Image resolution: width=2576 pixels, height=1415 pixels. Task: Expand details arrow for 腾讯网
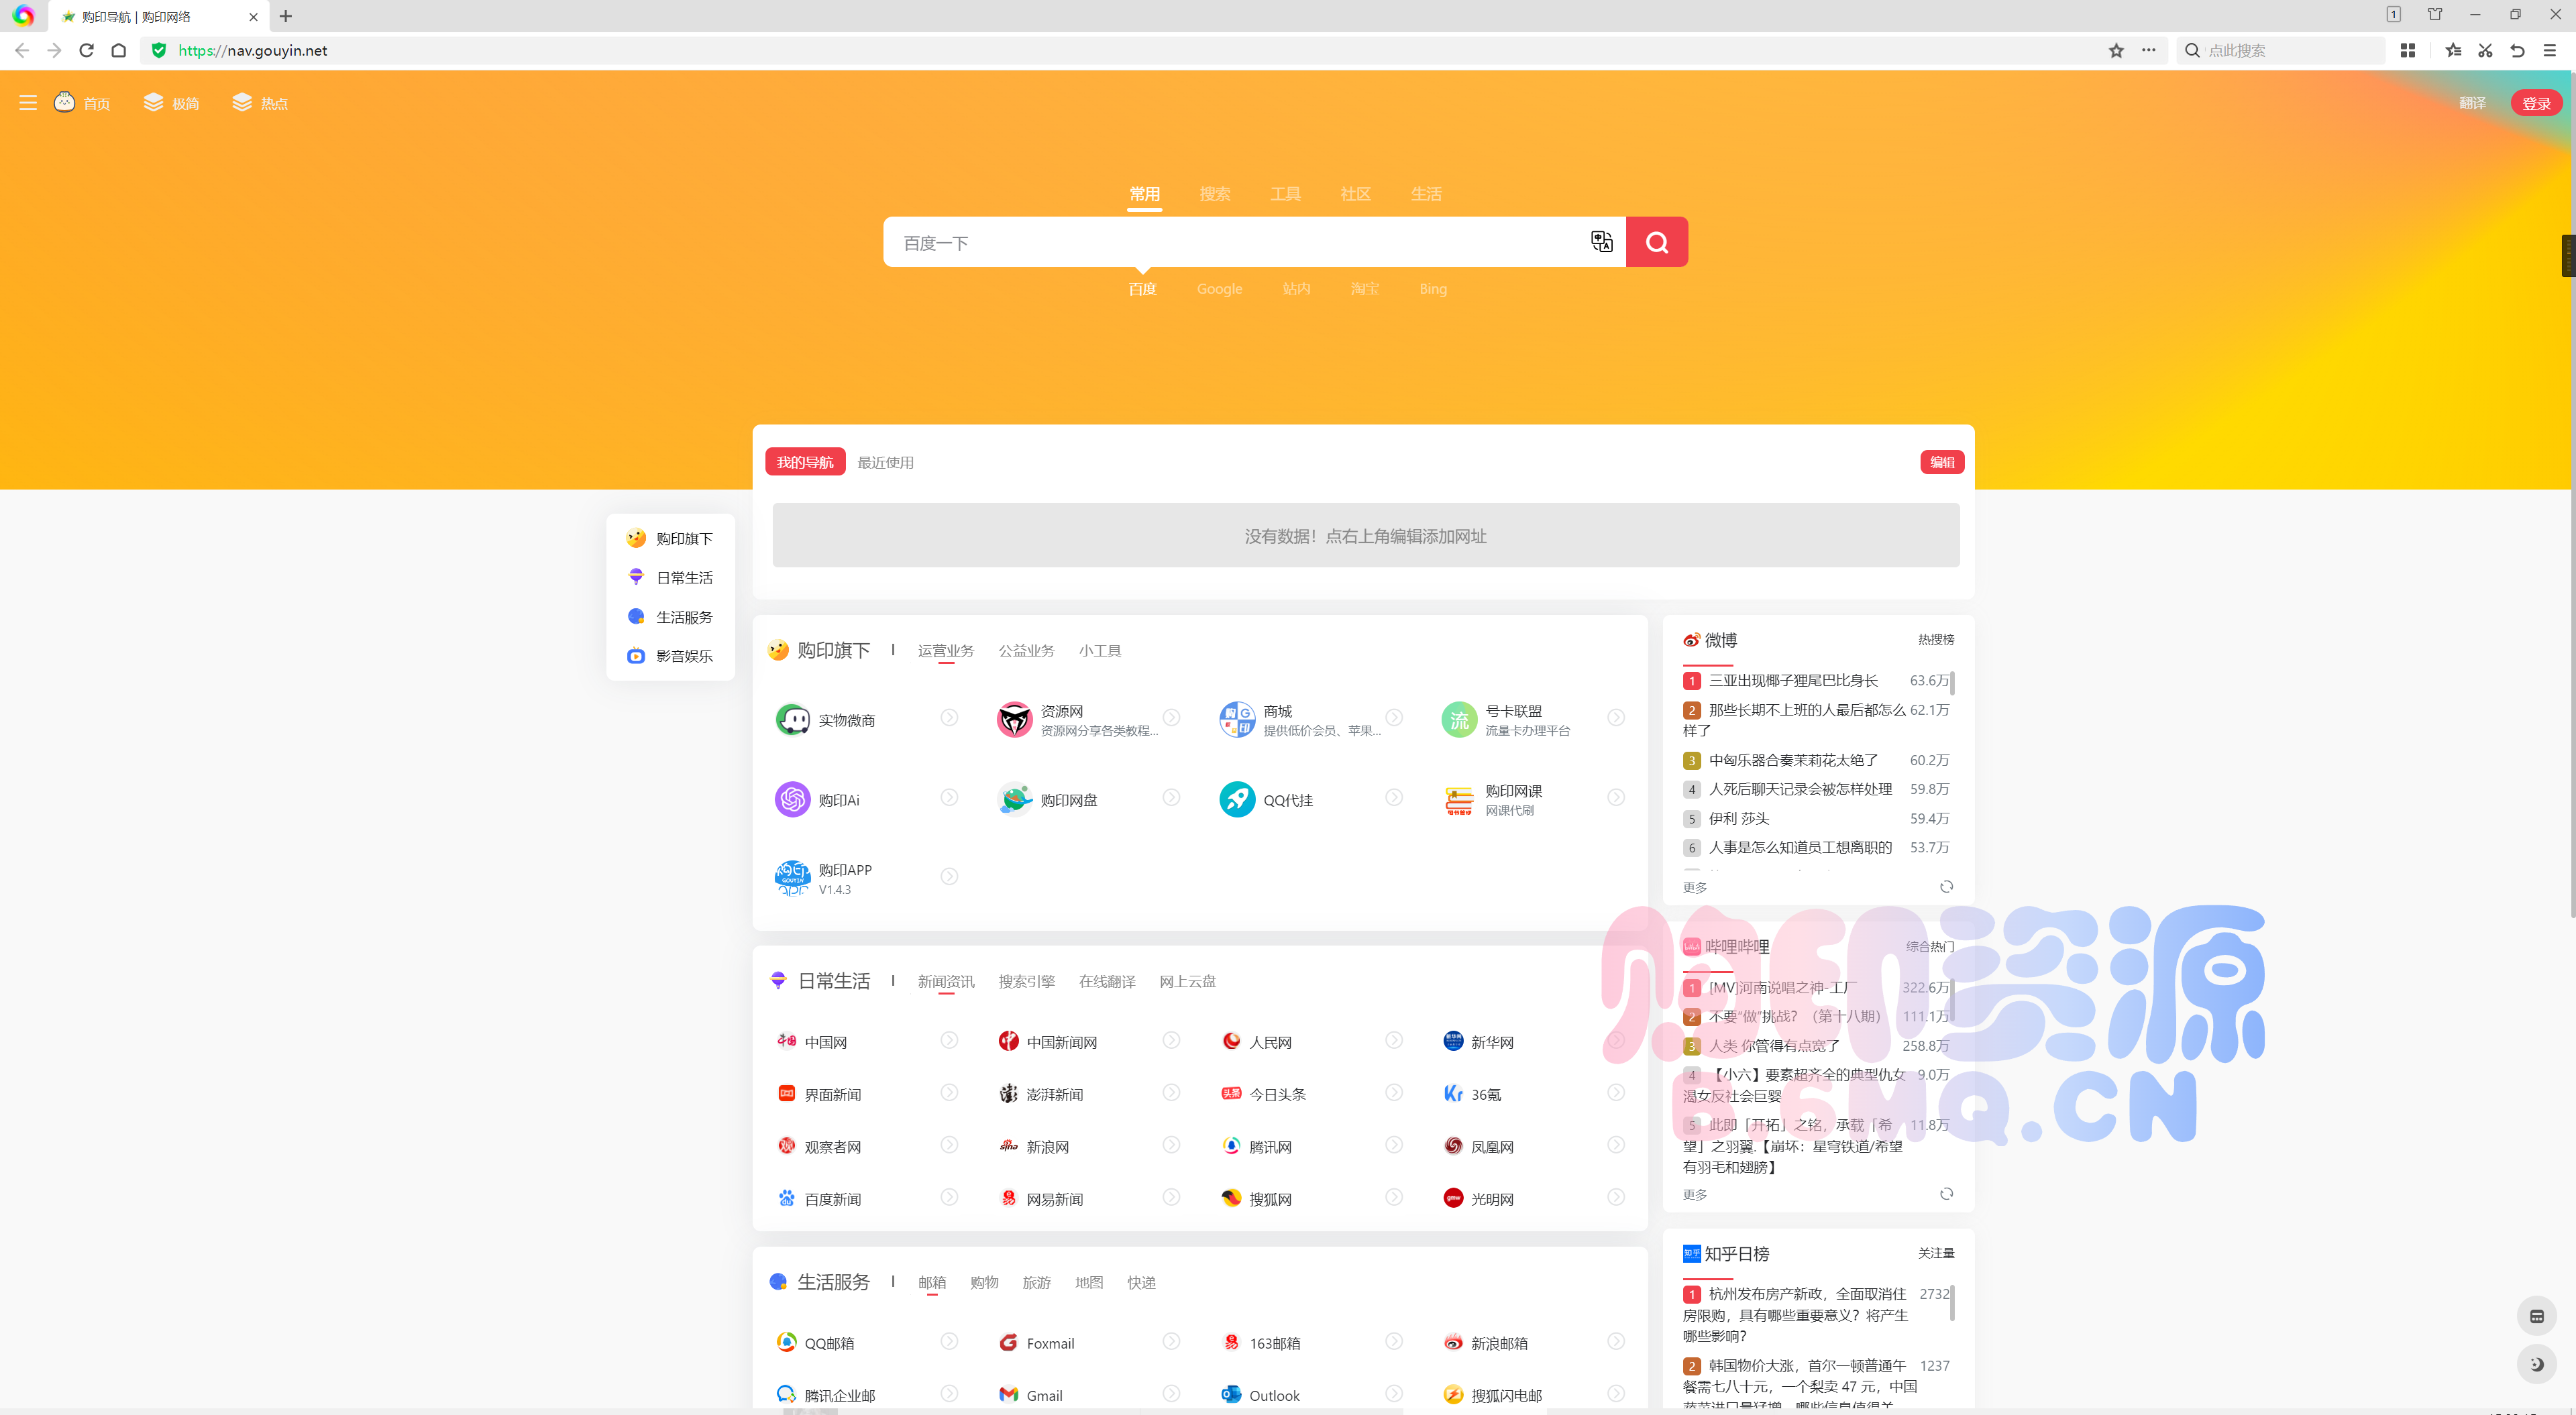click(x=1393, y=1145)
